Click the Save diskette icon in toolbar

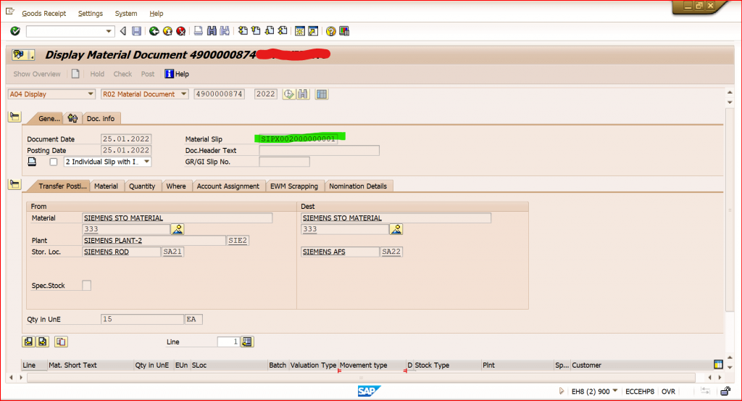click(136, 31)
